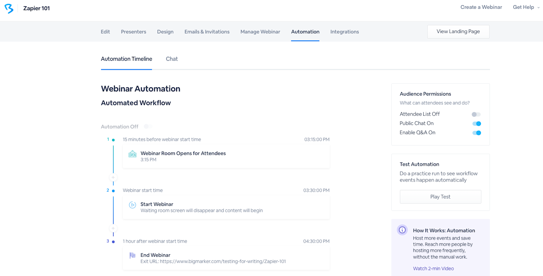The width and height of the screenshot is (543, 276).
Task: Add step after Webinar Room Opens
Action: 113,177
